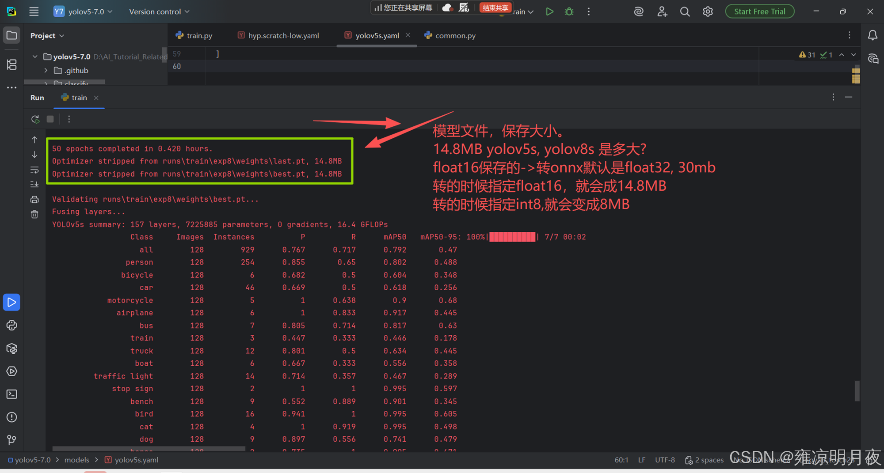
Task: Open the yolov5-7.0 project dropdown
Action: pyautogui.click(x=83, y=11)
